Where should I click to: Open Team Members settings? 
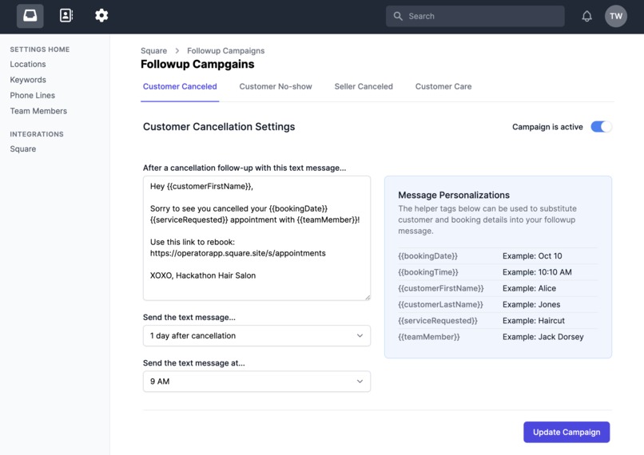tap(38, 111)
